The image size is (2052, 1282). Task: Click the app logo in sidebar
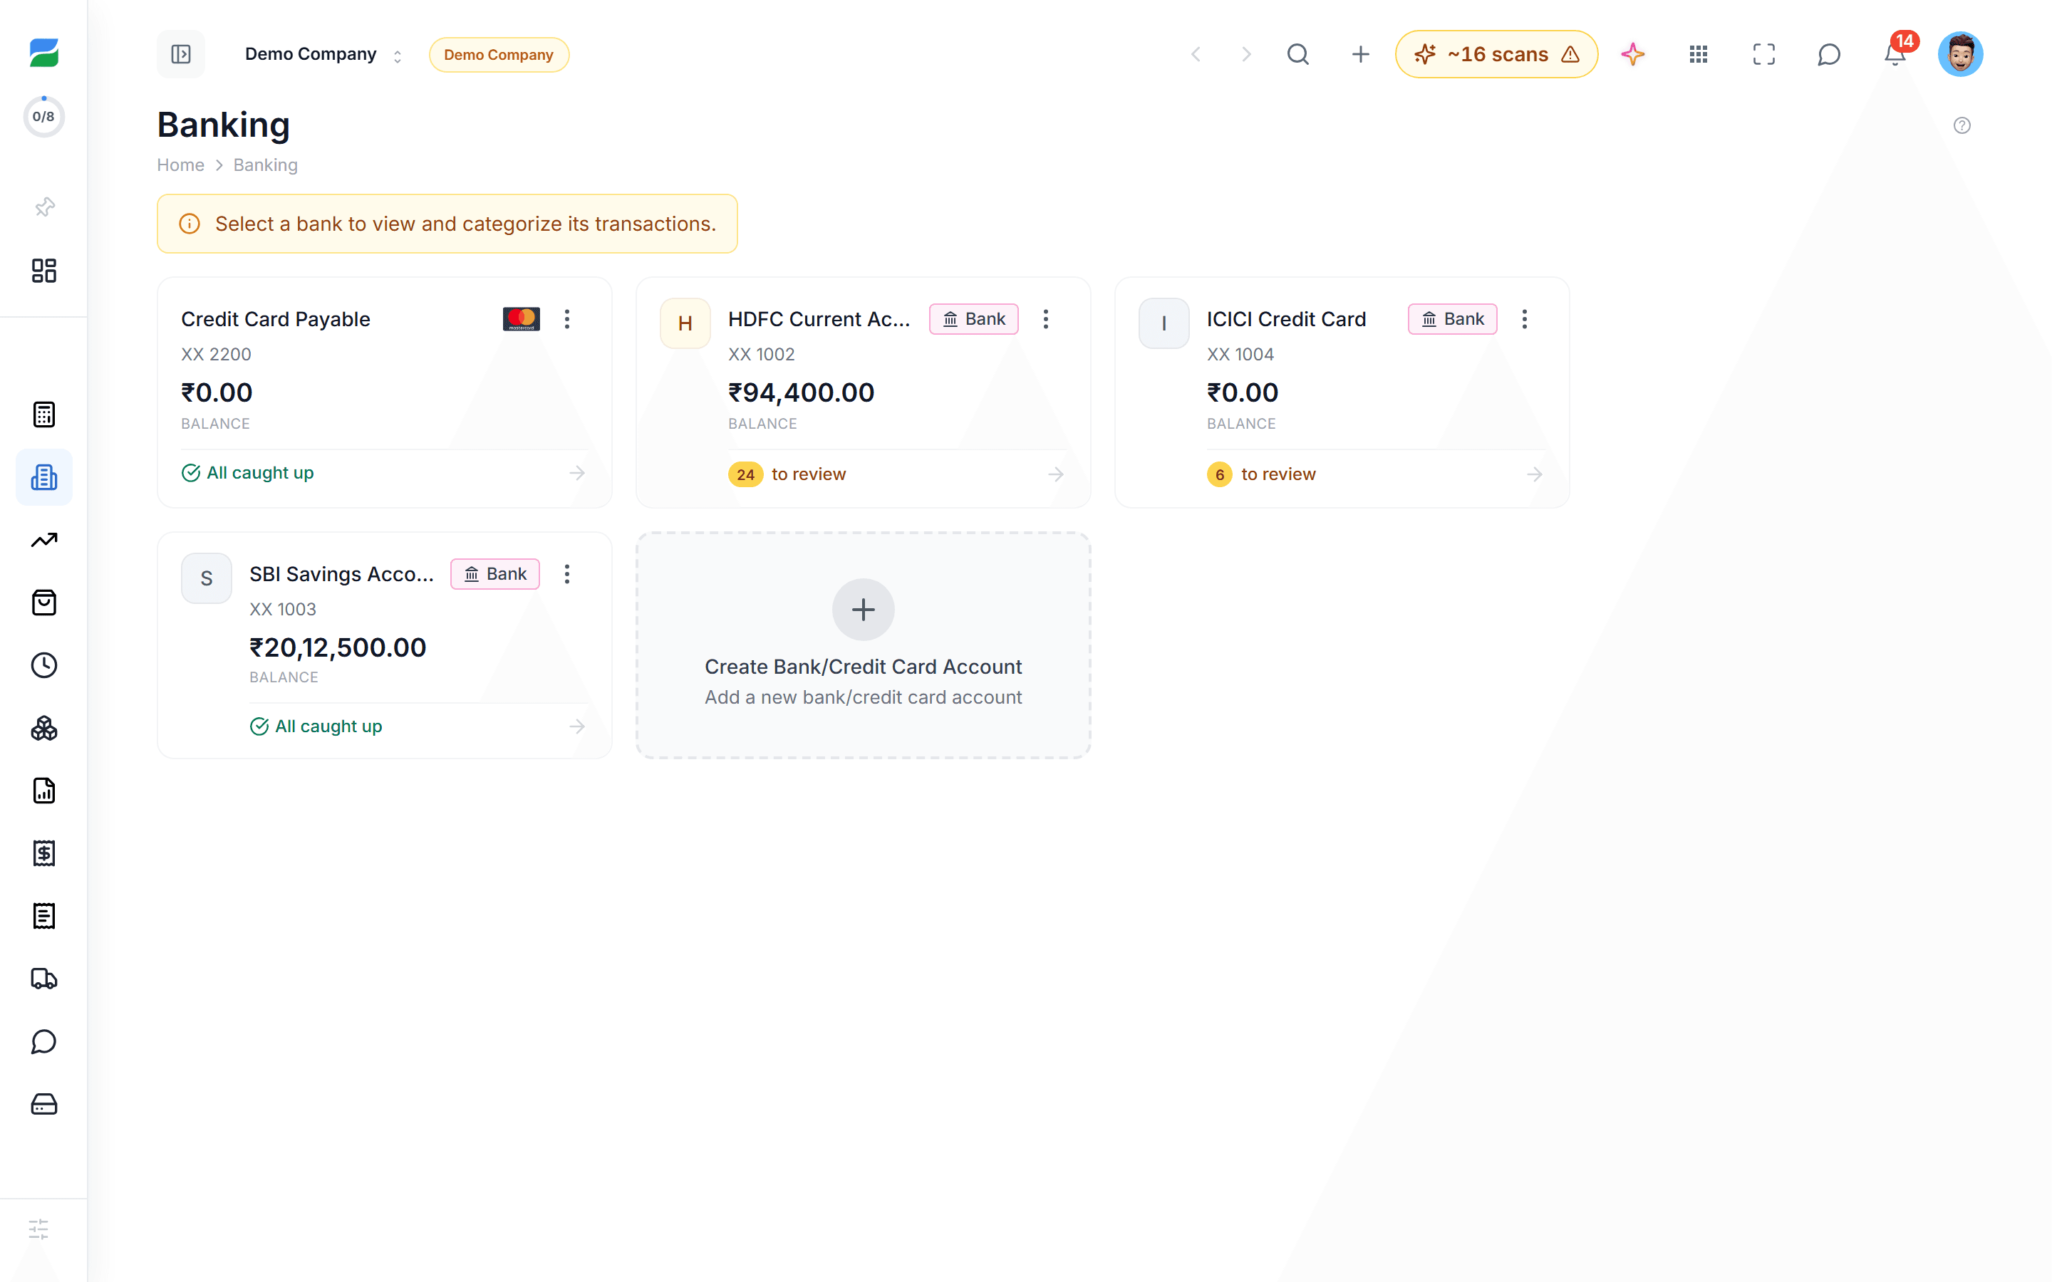point(43,53)
